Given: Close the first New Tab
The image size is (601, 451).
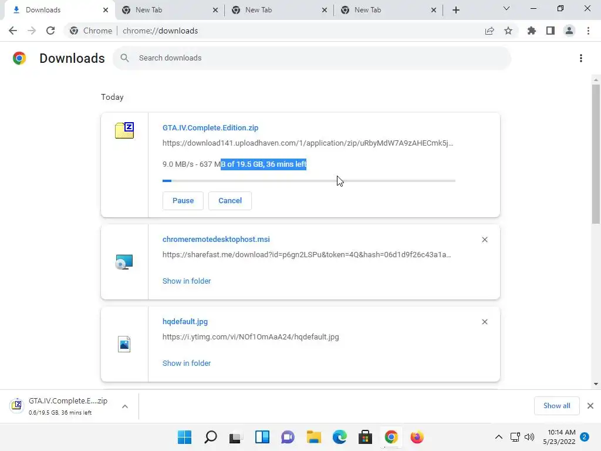Looking at the screenshot, I should (215, 10).
